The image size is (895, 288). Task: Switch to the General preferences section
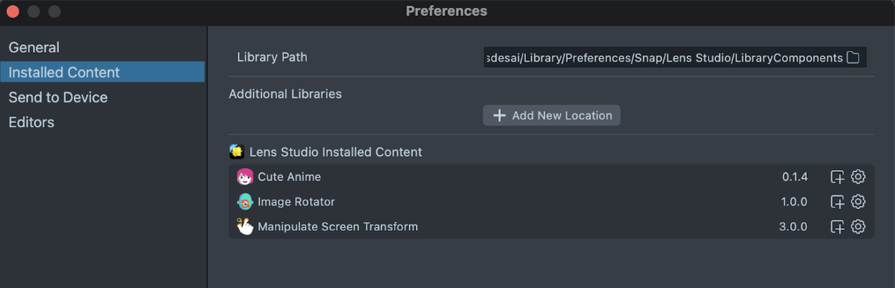click(34, 47)
